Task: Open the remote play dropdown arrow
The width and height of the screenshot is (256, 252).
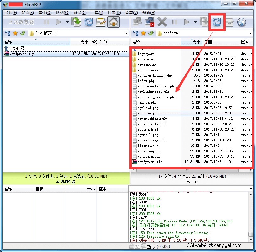Action: (195, 22)
